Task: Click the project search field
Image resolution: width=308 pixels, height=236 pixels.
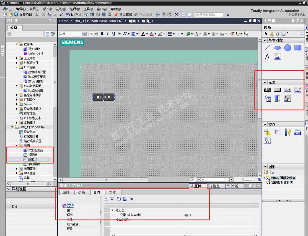Action: 208,15
